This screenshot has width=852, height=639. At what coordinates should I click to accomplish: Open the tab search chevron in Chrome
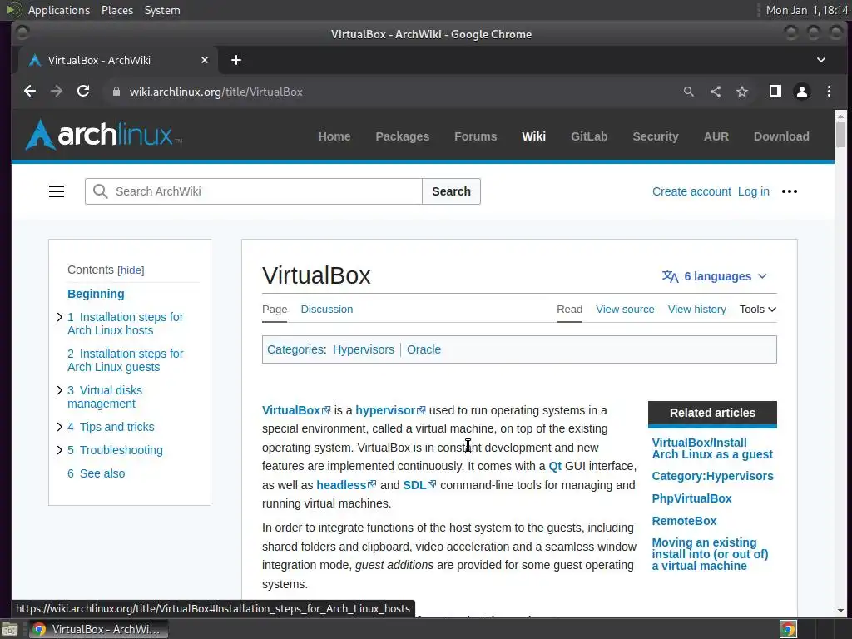[x=821, y=60]
